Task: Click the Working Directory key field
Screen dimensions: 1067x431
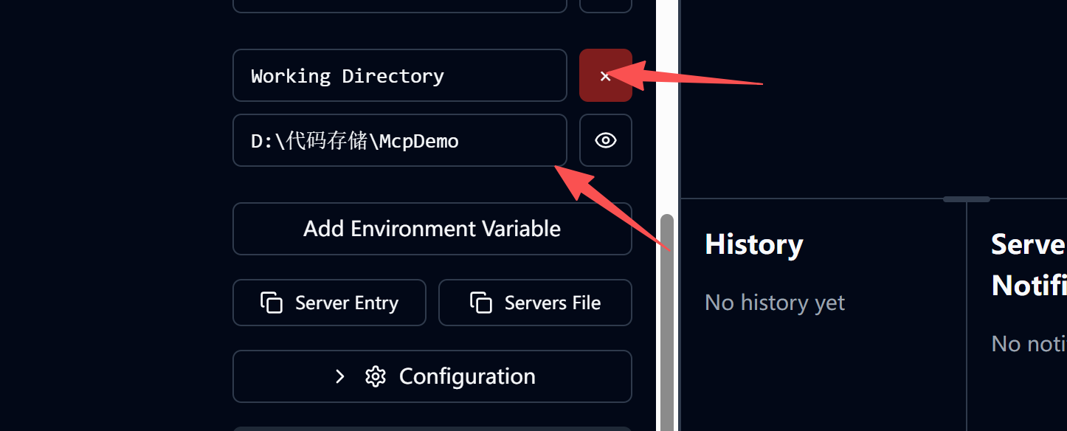Action: point(400,75)
